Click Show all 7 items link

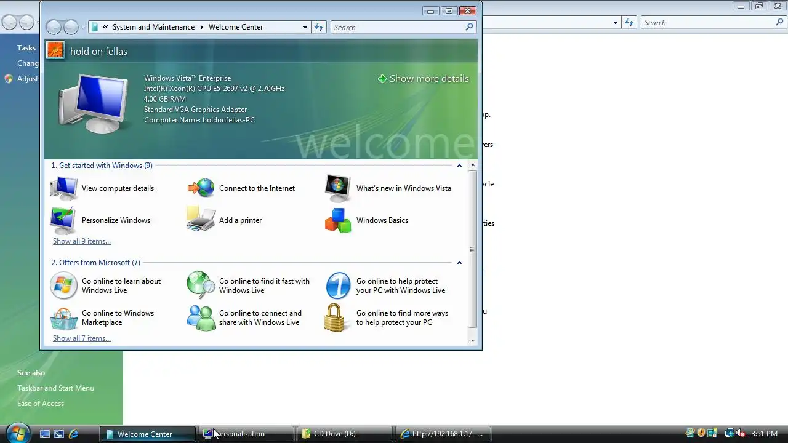point(82,338)
